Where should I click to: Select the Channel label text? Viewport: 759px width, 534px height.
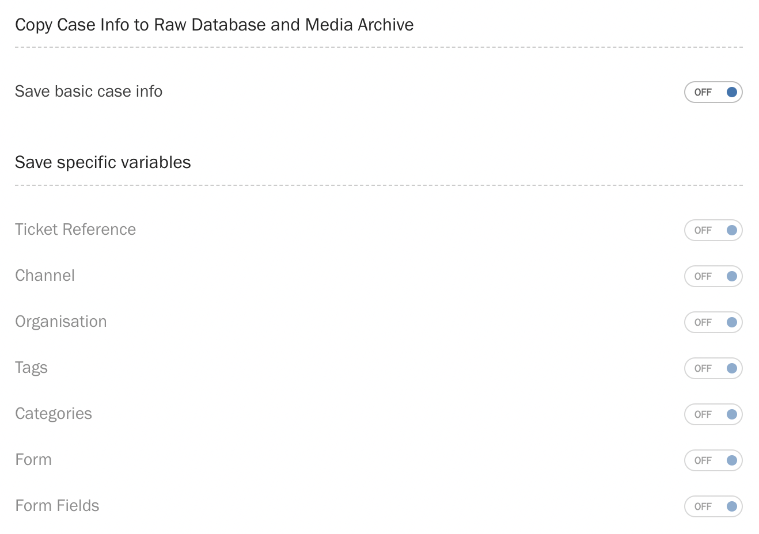click(45, 276)
